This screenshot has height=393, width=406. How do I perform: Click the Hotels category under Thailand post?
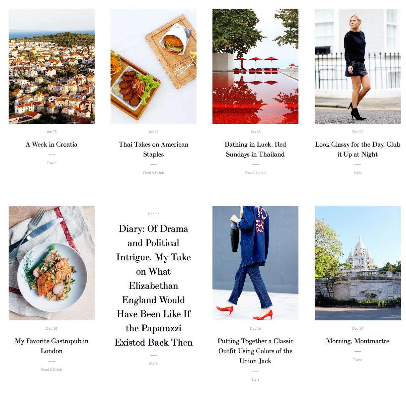point(261,173)
